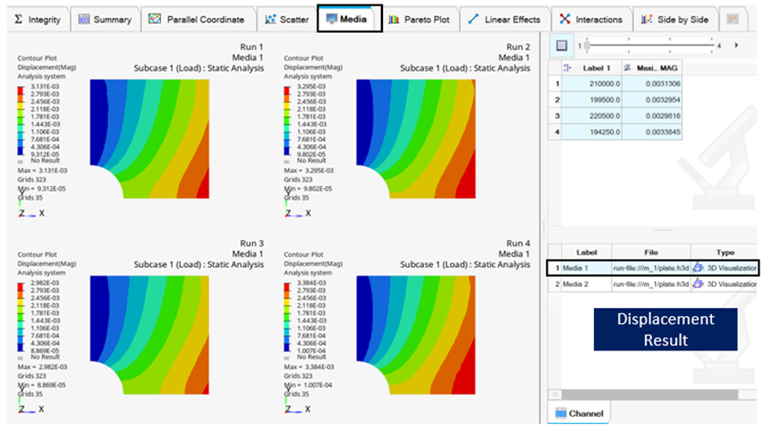The width and height of the screenshot is (764, 425).
Task: Switch to the Interactions tab
Action: pyautogui.click(x=591, y=19)
